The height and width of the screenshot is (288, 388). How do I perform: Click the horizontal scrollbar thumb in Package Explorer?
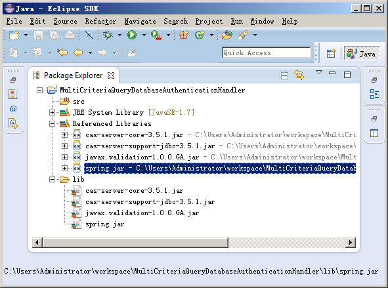tap(135, 242)
